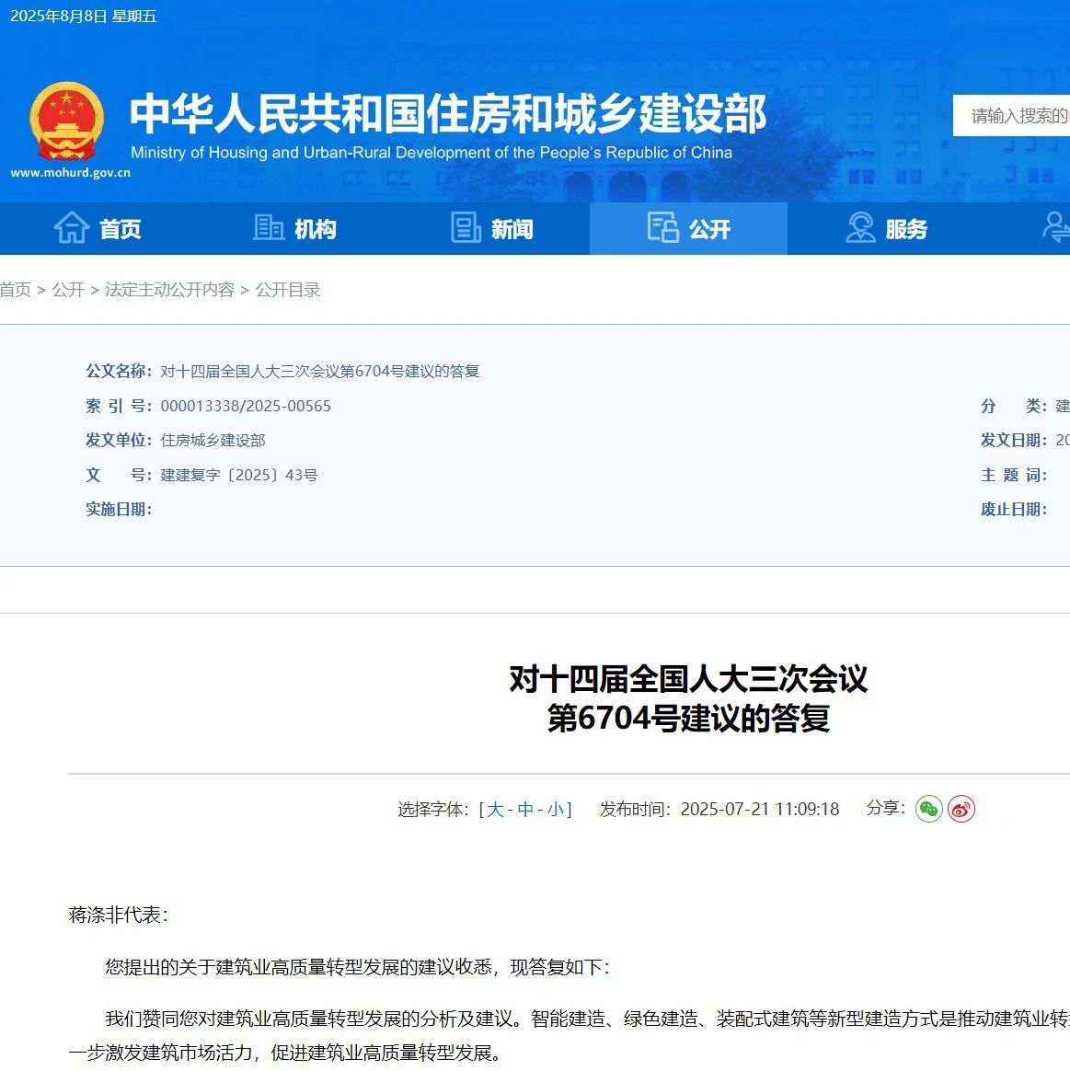Open the 服务 navigation tab

point(886,228)
